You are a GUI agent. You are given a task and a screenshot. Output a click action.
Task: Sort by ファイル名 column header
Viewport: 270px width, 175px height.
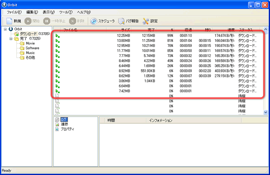[x=83, y=30]
